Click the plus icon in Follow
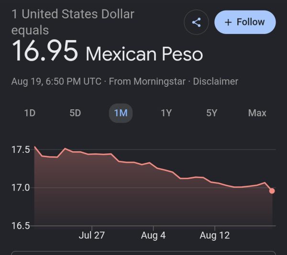The width and height of the screenshot is (287, 255). 228,22
